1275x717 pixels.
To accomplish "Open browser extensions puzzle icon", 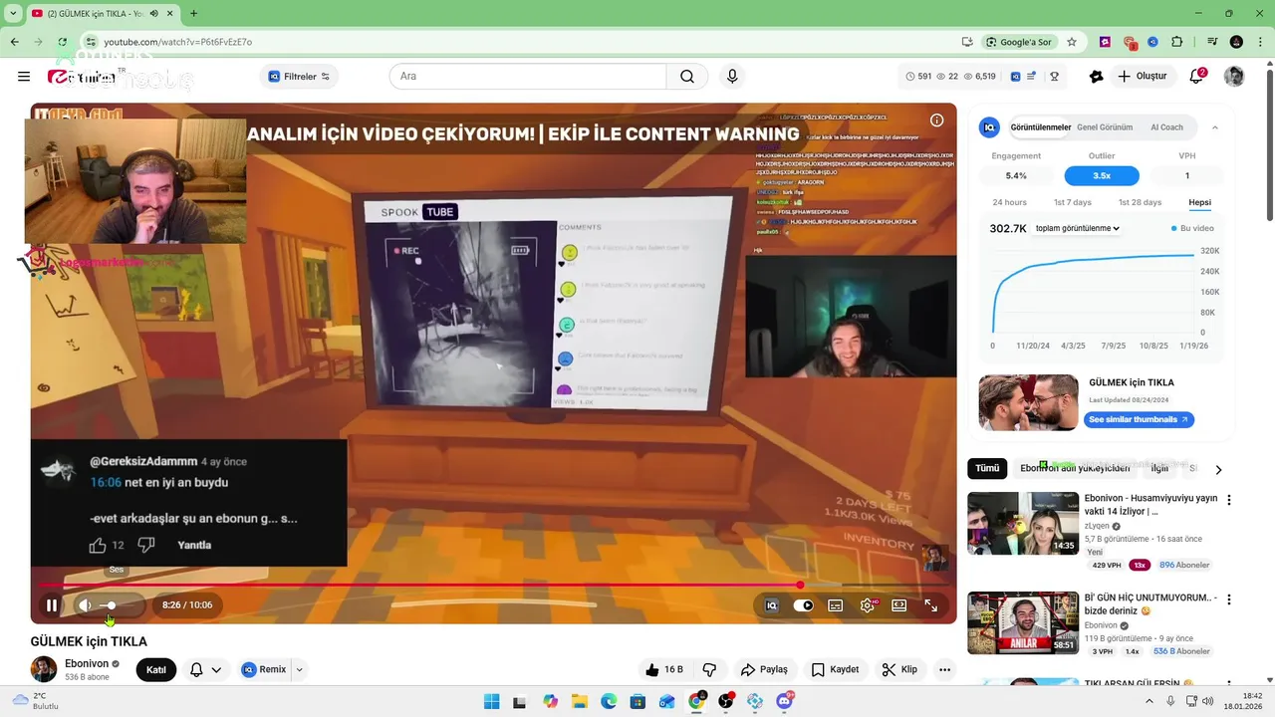I will point(1177,42).
